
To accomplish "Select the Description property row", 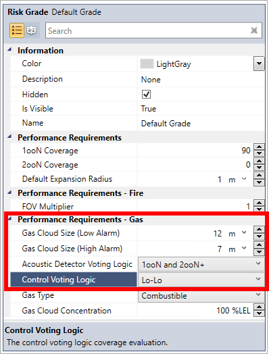I will (x=137, y=79).
